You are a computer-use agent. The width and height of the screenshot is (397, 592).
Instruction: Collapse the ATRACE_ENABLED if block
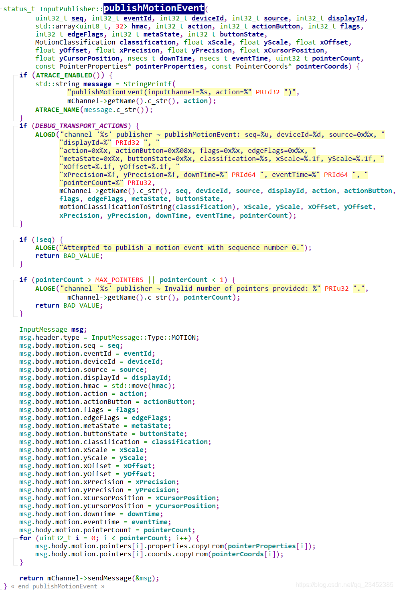[15, 75]
